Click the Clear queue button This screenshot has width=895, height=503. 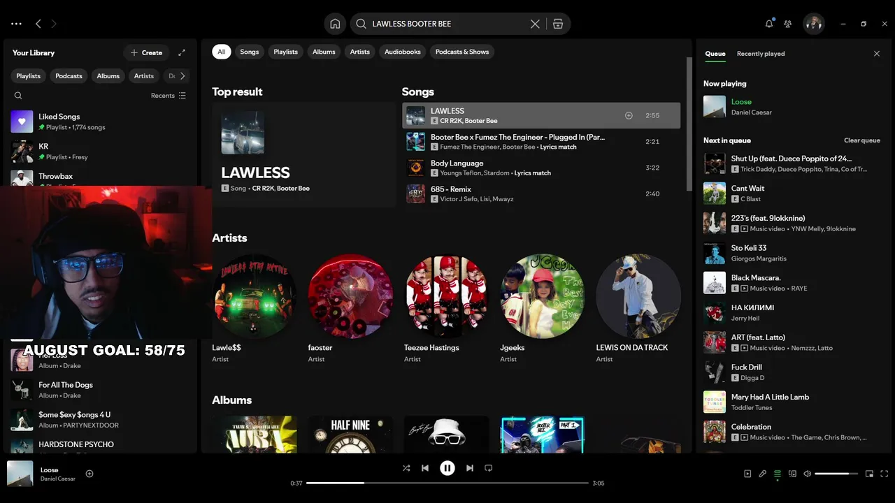coord(862,140)
